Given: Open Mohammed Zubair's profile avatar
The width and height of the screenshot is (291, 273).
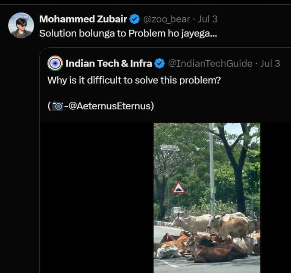Looking at the screenshot, I should (21, 26).
